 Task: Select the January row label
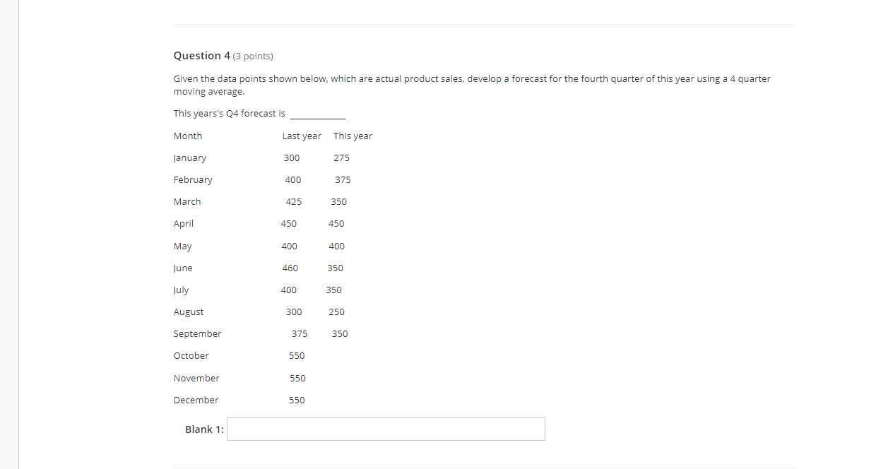click(x=189, y=158)
